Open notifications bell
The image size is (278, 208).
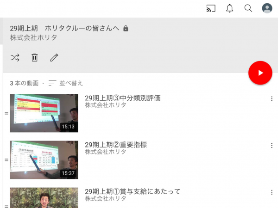point(230,8)
